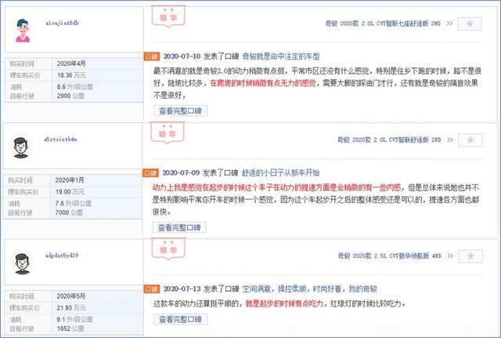The width and height of the screenshot is (501, 338).
Task: Click the orange 口碑 tag beside 2020-07-13
Action: [x=151, y=289]
